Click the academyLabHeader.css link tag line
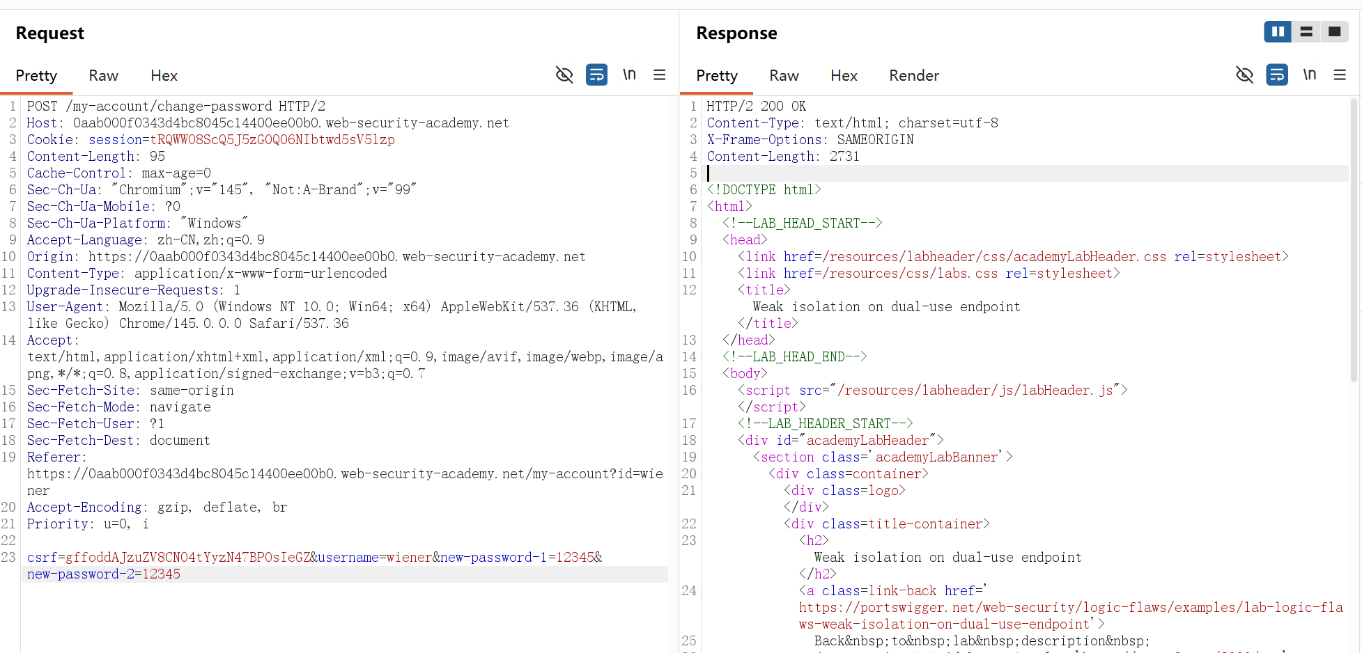This screenshot has width=1362, height=653. (x=1014, y=257)
